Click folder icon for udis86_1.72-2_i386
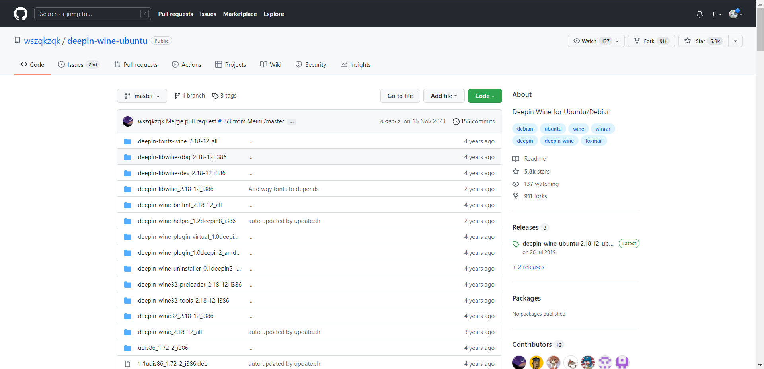764x369 pixels. [x=127, y=348]
